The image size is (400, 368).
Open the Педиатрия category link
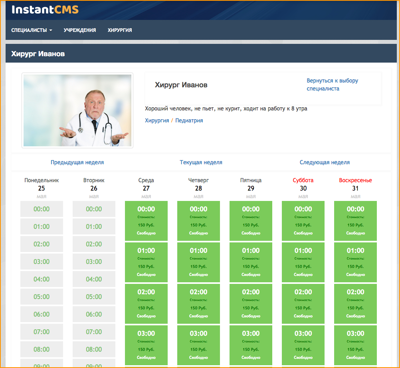[x=189, y=120]
